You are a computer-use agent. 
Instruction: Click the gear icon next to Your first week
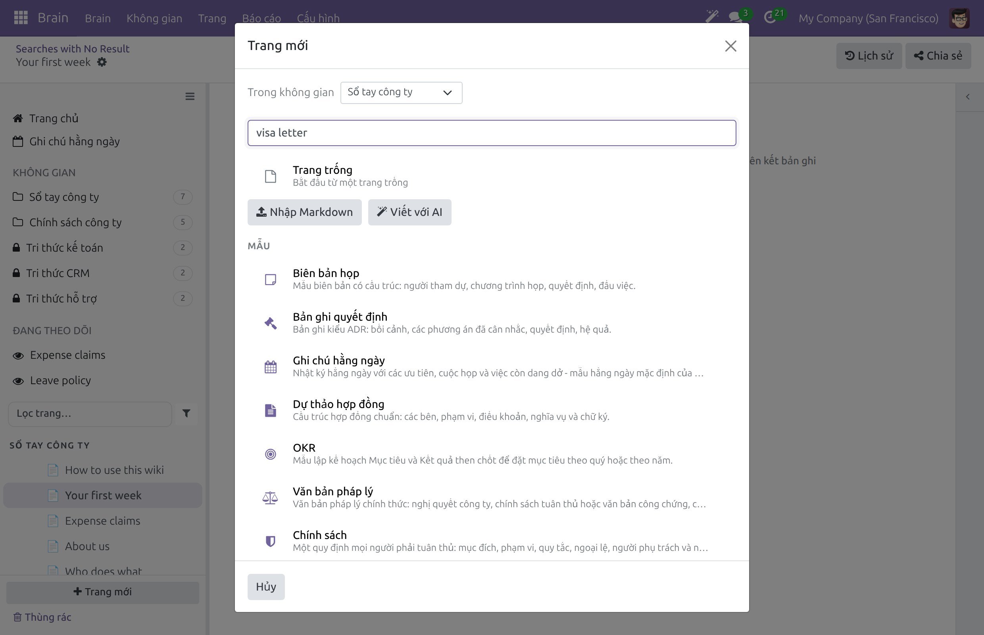tap(102, 62)
